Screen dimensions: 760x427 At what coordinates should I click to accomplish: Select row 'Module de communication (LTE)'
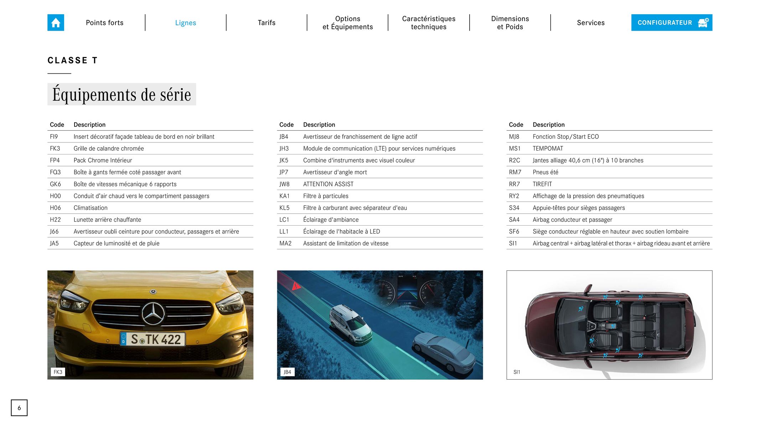point(380,148)
